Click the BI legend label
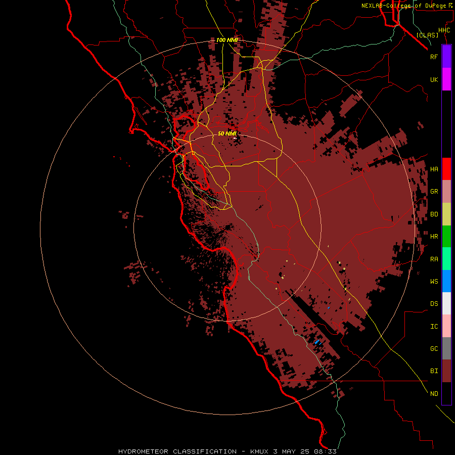 (434, 371)
